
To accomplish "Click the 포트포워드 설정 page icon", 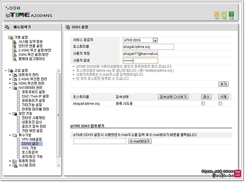I will (x=18, y=92).
